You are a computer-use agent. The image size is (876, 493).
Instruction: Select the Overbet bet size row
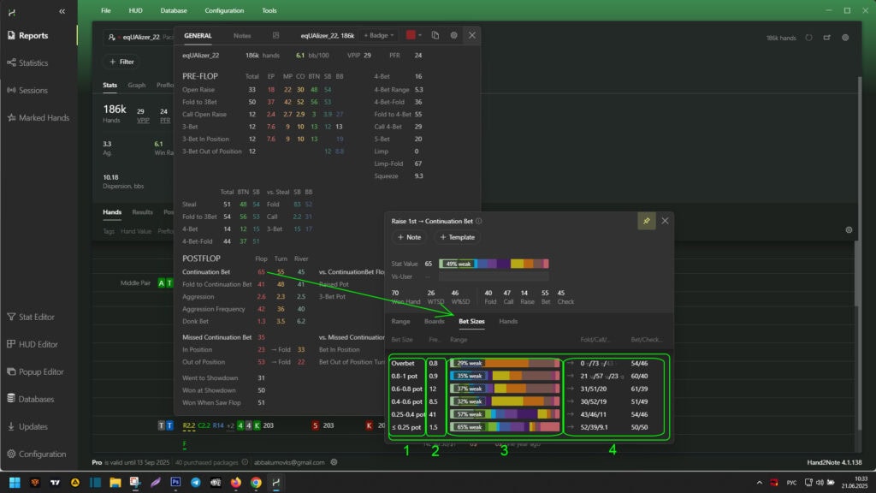407,363
